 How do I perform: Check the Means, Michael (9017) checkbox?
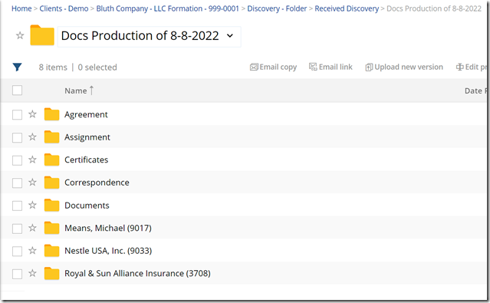coord(17,229)
